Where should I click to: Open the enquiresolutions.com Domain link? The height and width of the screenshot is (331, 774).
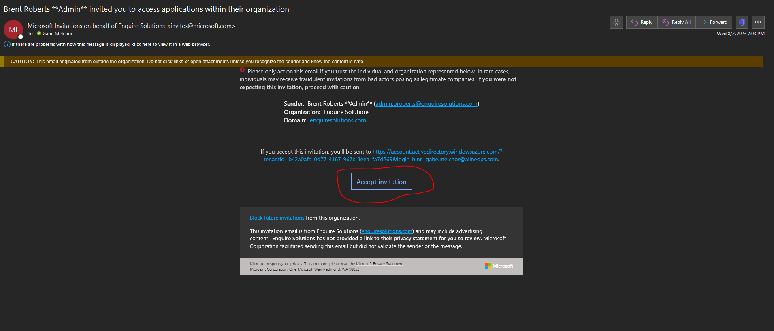[x=338, y=120]
